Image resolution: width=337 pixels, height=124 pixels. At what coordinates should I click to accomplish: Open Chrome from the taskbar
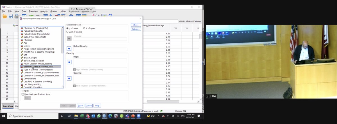tap(88, 116)
